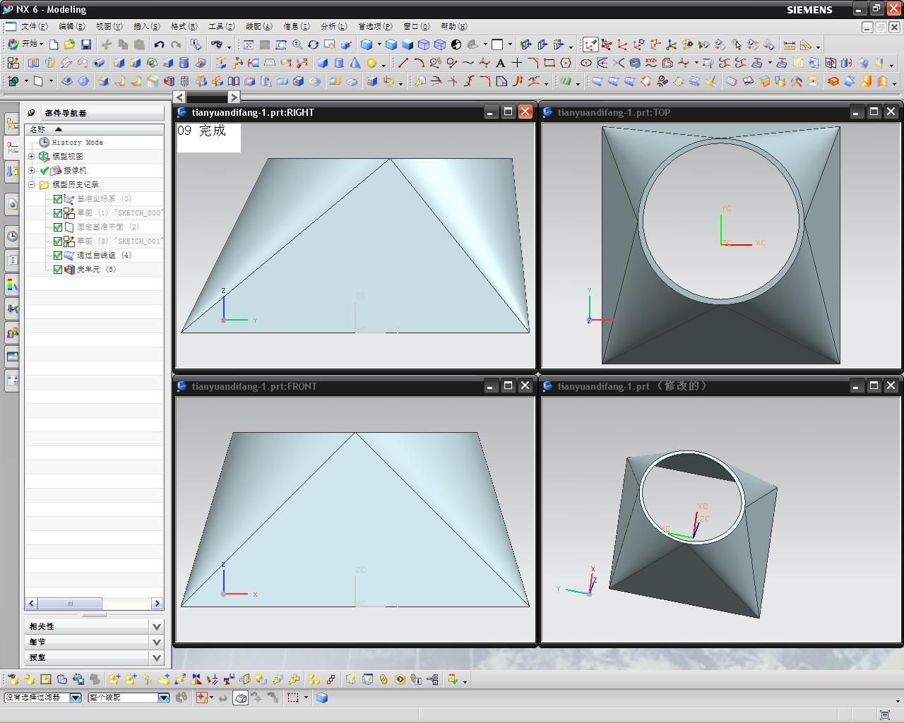
Task: Select the Polygon hexagon tool
Action: [x=566, y=63]
